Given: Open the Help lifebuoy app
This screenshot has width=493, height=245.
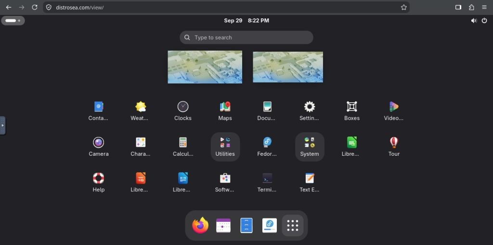Looking at the screenshot, I should click(x=98, y=183).
